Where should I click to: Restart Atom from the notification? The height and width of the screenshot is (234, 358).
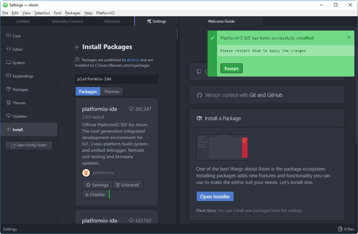(231, 68)
